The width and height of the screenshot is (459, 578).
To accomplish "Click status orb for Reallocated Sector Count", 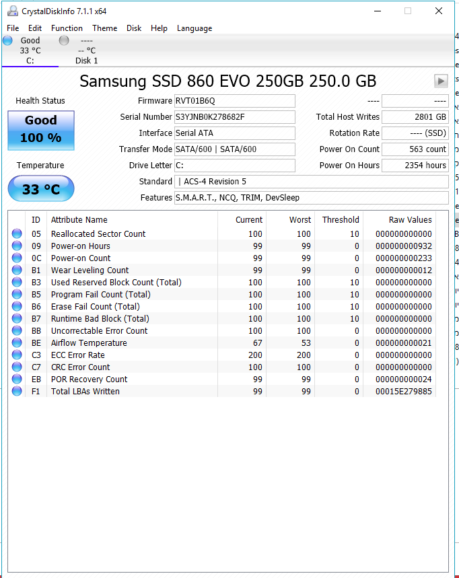I will tap(17, 233).
